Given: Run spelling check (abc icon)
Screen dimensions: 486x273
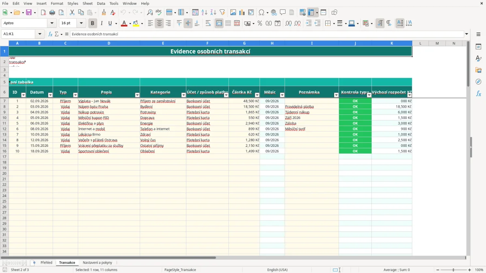Looking at the screenshot, I should 159,13.
